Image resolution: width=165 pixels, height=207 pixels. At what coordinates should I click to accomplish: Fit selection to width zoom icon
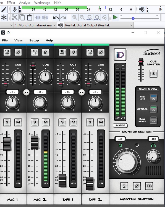(x=90, y=17)
